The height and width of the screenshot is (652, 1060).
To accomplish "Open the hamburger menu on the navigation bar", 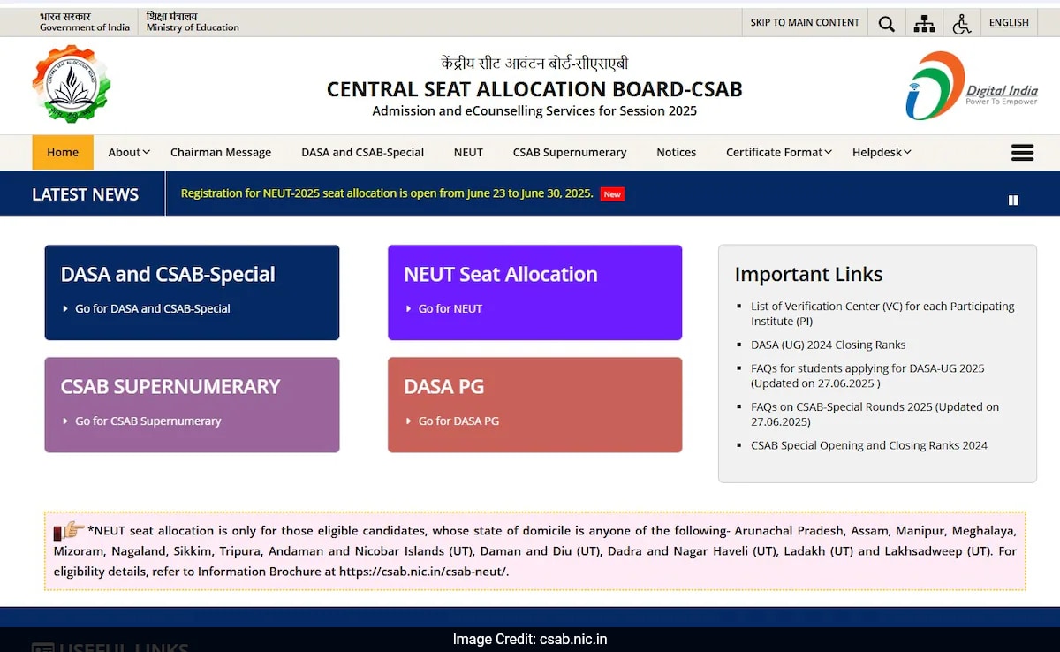I will [1022, 152].
